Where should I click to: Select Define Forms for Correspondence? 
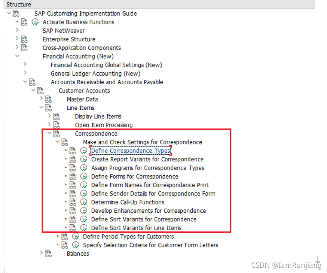135,176
